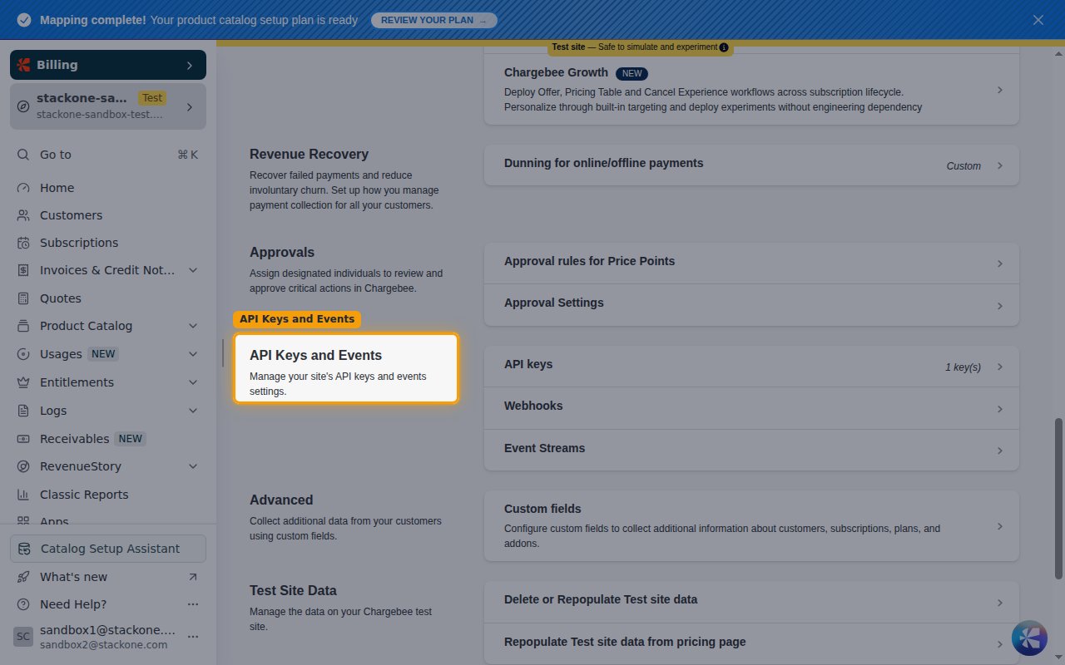This screenshot has height=665, width=1065.
Task: Expand Product Catalog submenu chevron
Action: (x=193, y=326)
